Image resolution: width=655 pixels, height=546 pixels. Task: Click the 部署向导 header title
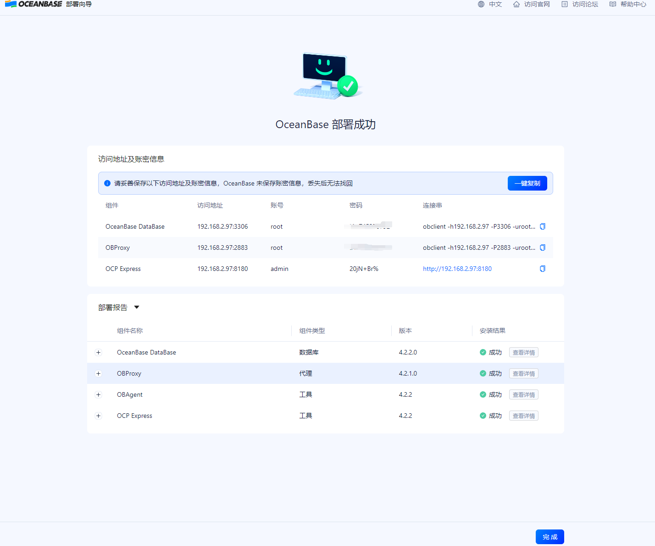coord(79,4)
